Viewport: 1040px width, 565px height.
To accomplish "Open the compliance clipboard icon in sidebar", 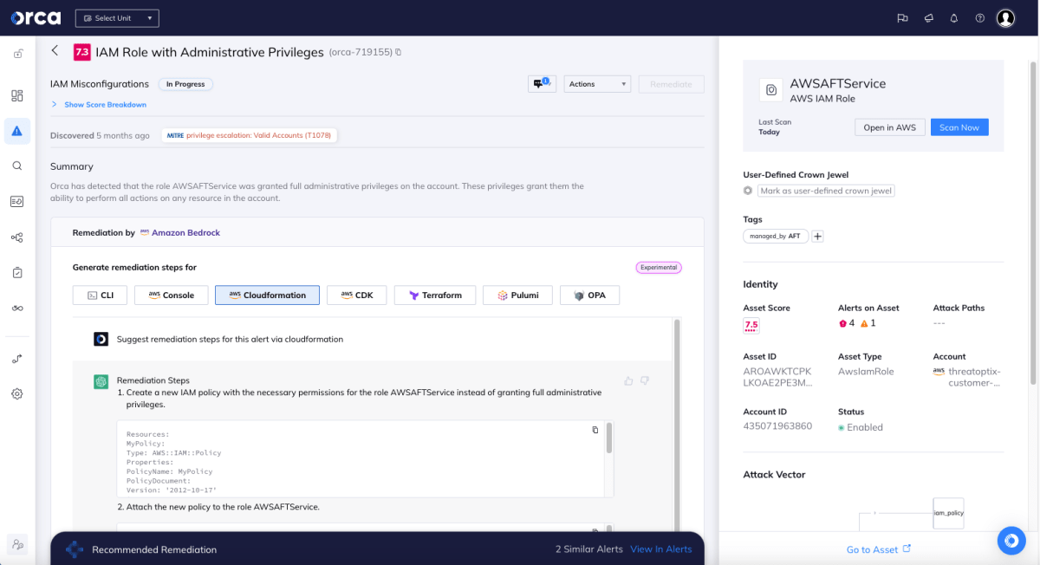I will click(x=17, y=272).
